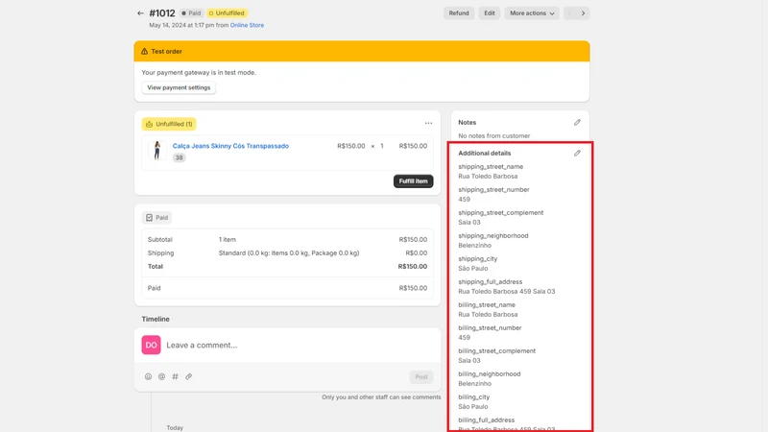Select the shipping_street_complement value Sala 03
Screen dimensions: 768x432
point(469,223)
